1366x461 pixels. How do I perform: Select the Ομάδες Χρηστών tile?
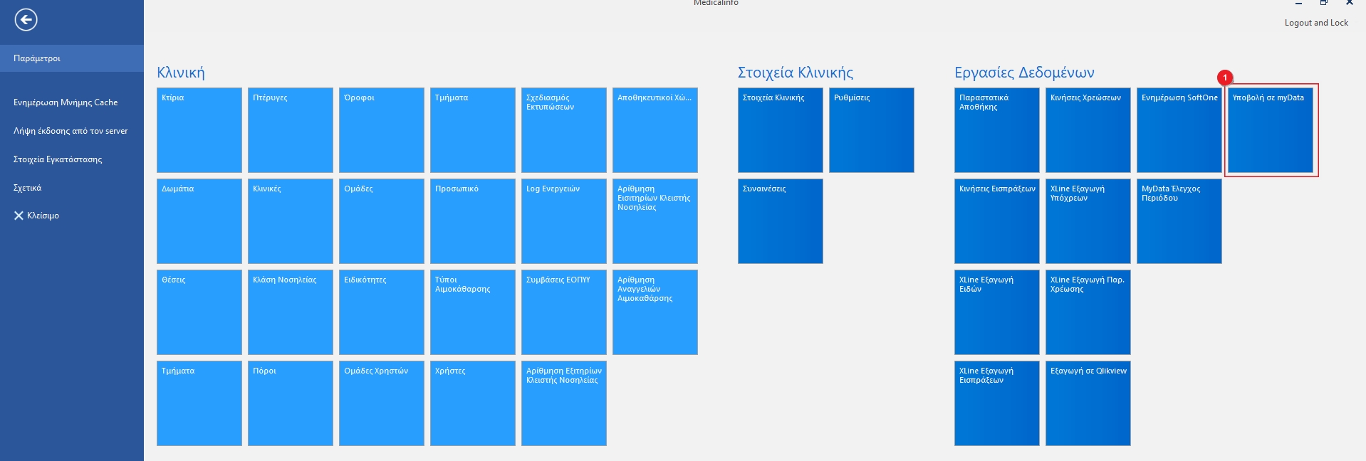[x=382, y=403]
